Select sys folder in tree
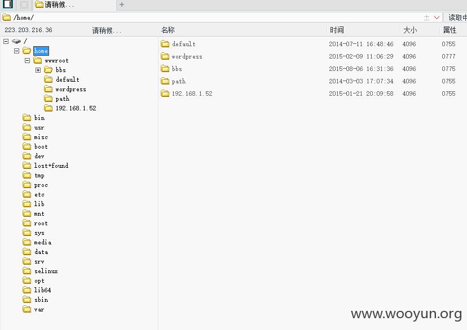Image resolution: width=467 pixels, height=330 pixels. coord(39,233)
